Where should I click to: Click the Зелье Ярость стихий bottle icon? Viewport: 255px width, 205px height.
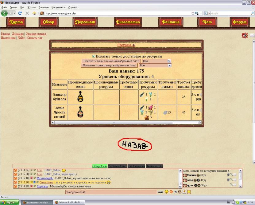80,112
